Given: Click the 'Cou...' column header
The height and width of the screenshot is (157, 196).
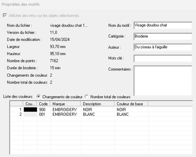Looking at the screenshot, I should coord(30,104).
